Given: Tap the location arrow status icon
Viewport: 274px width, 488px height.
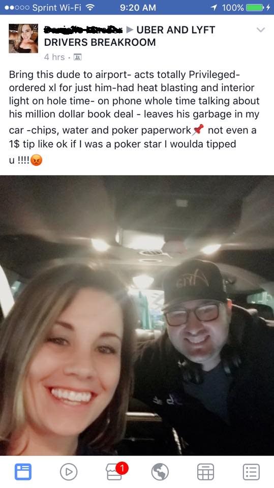Looking at the screenshot, I should coord(214,7).
